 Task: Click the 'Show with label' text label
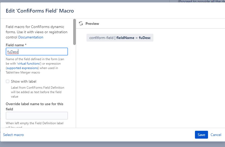pyautogui.click(x=24, y=81)
